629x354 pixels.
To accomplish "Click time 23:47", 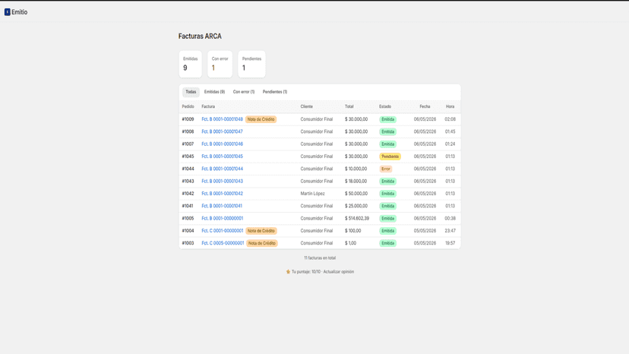I will tap(450, 231).
